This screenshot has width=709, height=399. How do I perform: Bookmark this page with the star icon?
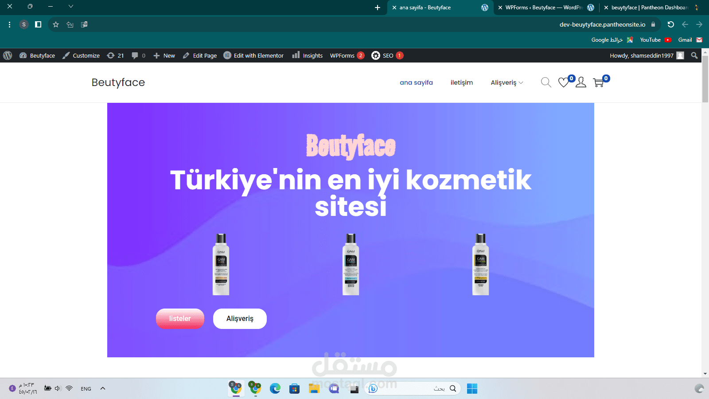pos(56,24)
